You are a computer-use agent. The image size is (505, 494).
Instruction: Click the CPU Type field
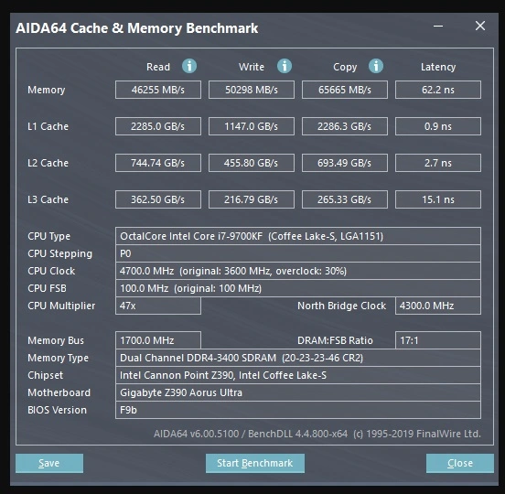pyautogui.click(x=298, y=236)
